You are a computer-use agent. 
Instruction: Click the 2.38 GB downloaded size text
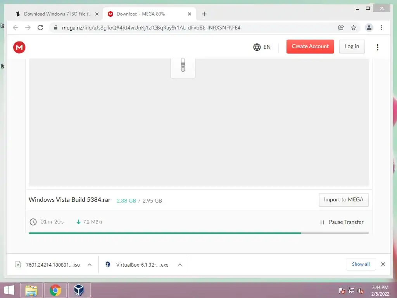pos(126,201)
